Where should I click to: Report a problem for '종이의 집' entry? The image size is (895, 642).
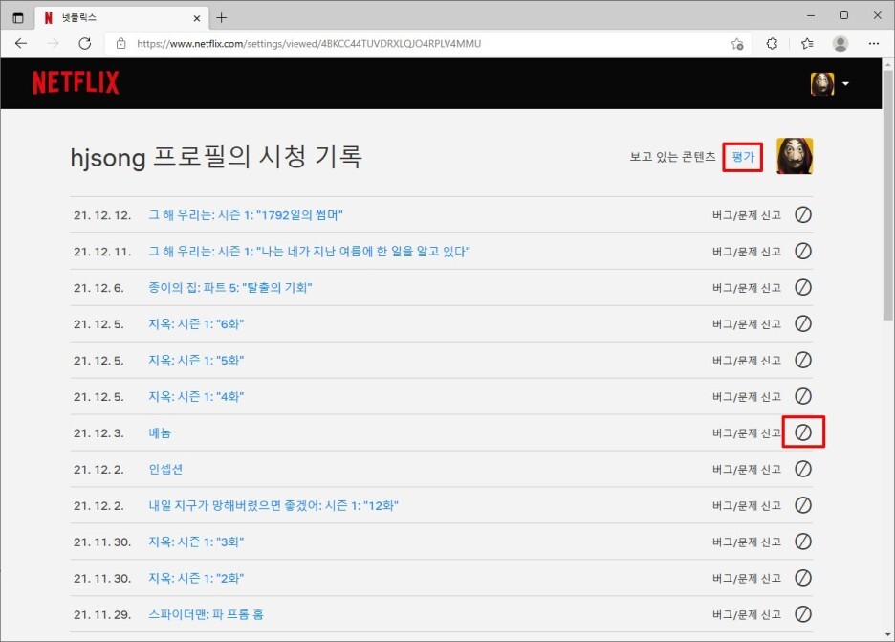(747, 288)
